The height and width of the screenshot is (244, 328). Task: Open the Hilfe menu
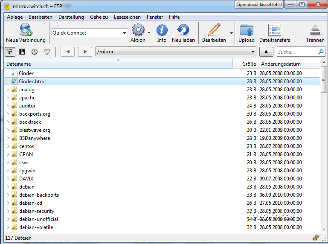pos(174,17)
